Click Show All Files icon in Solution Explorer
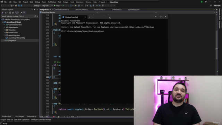This screenshot has height=125, width=222. [13, 13]
